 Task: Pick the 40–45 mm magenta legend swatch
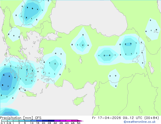point(69,121)
